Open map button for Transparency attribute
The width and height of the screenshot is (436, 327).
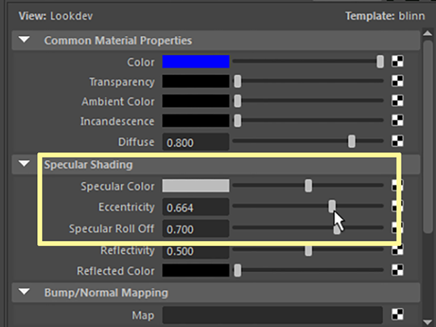click(397, 81)
